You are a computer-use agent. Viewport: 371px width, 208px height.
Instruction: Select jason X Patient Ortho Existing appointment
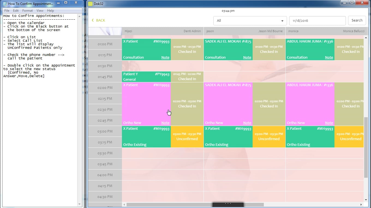(228, 137)
